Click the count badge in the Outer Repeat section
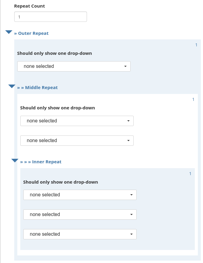The image size is (203, 263). [x=196, y=45]
